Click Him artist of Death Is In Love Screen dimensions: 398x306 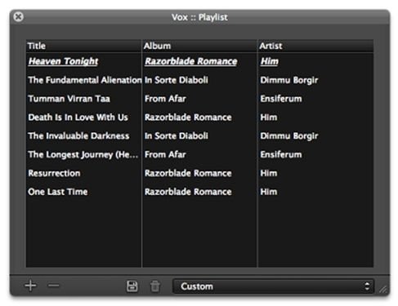(269, 118)
